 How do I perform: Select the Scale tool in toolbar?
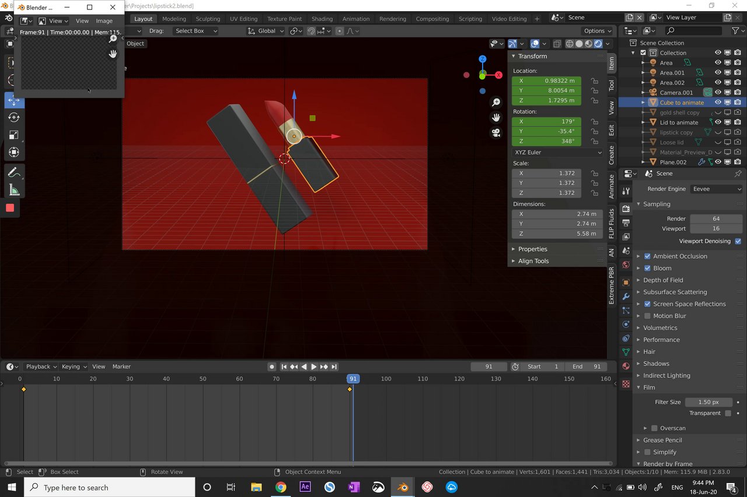point(14,135)
